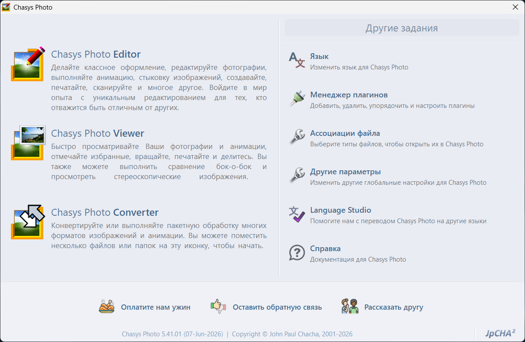525x342 pixels.
Task: Open the Chasys Photo Converter heading
Action: (x=105, y=212)
